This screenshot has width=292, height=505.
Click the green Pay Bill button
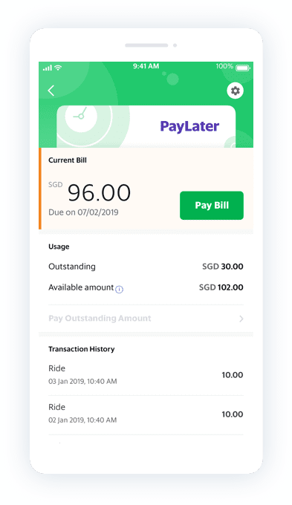click(212, 206)
